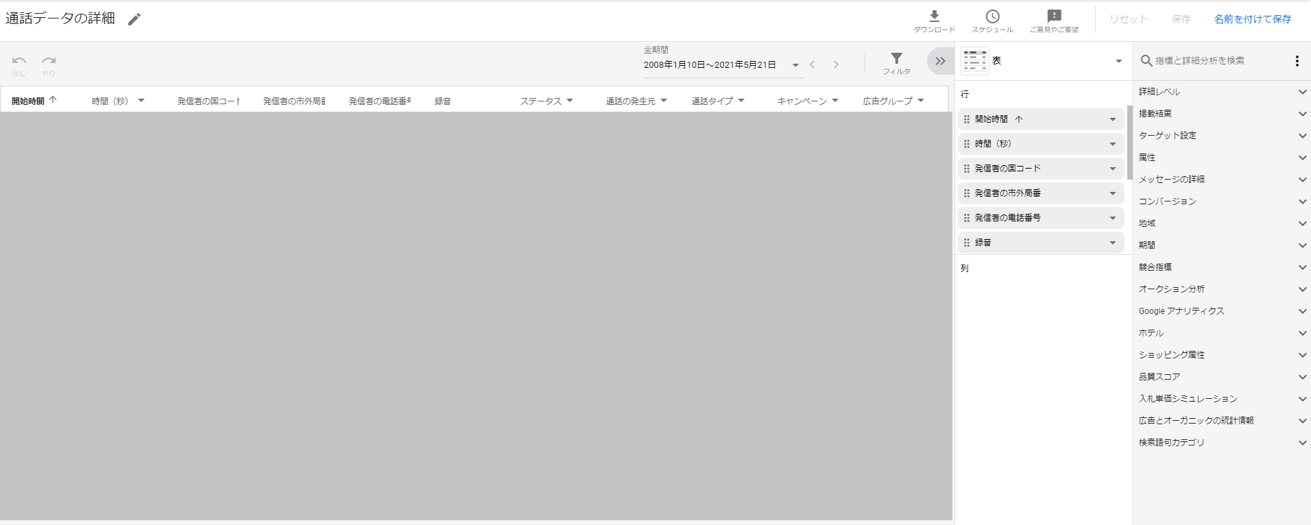Click the リセット button
The width and height of the screenshot is (1311, 525).
(x=1129, y=19)
